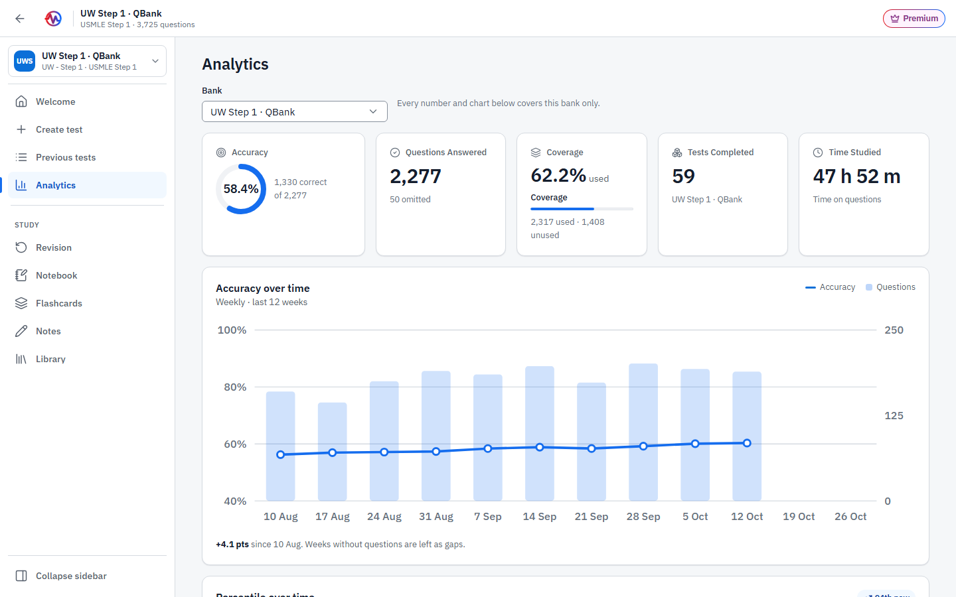
Task: Click the chevron in the Bank dropdown
Action: [x=373, y=111]
